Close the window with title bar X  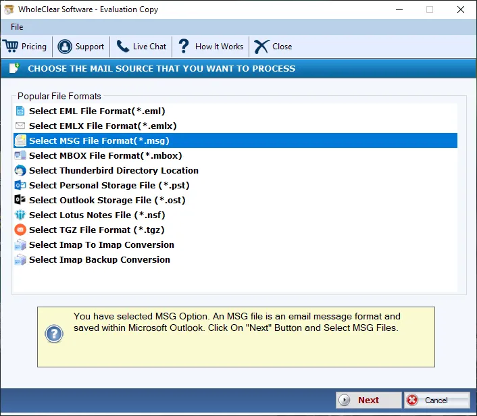461,9
